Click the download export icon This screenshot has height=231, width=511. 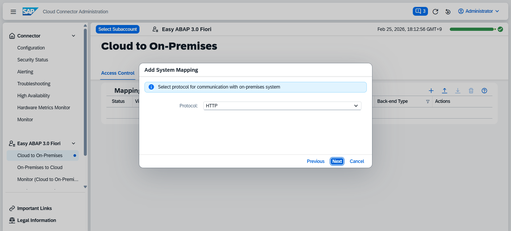pos(458,91)
